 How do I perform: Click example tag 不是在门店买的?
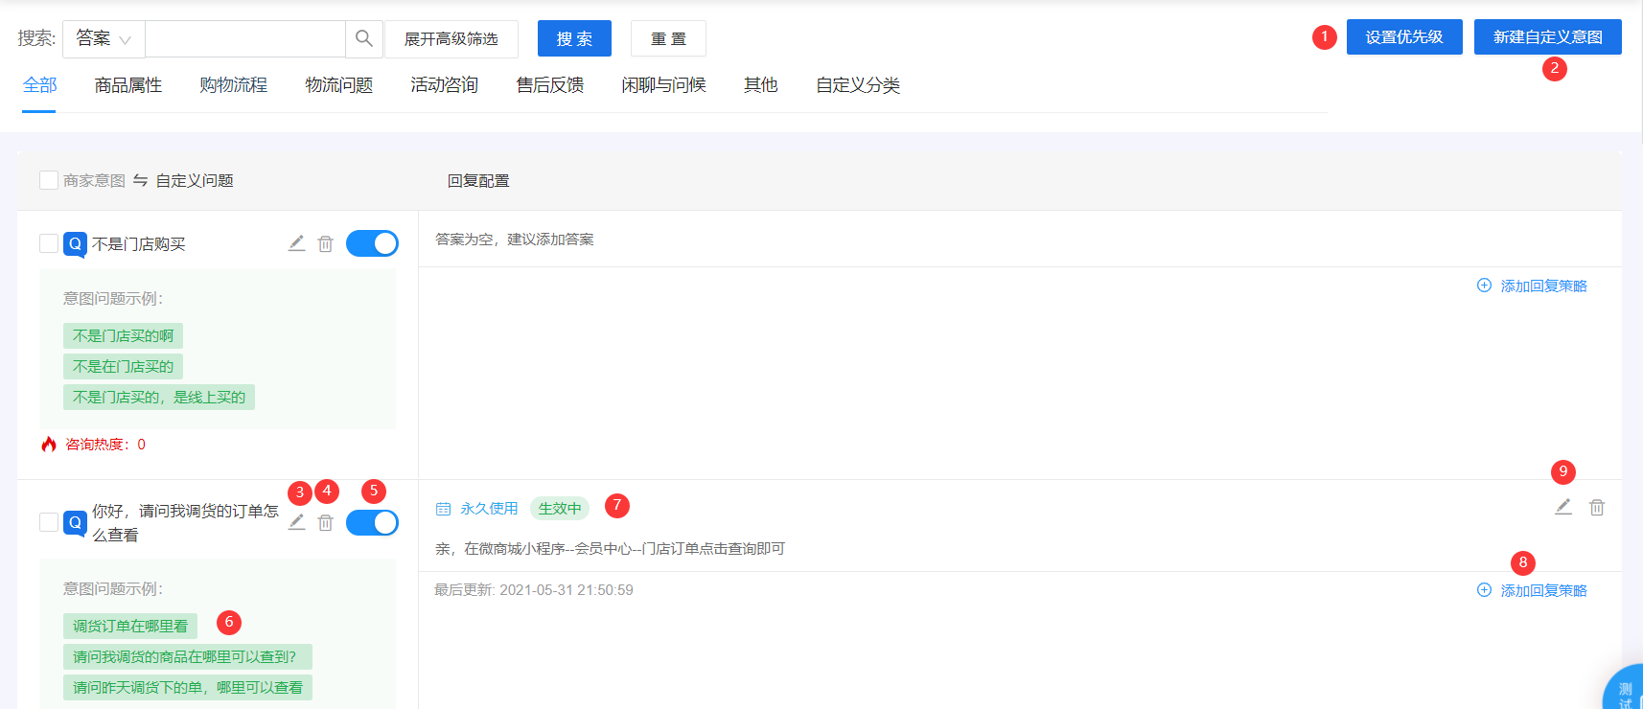coord(123,367)
